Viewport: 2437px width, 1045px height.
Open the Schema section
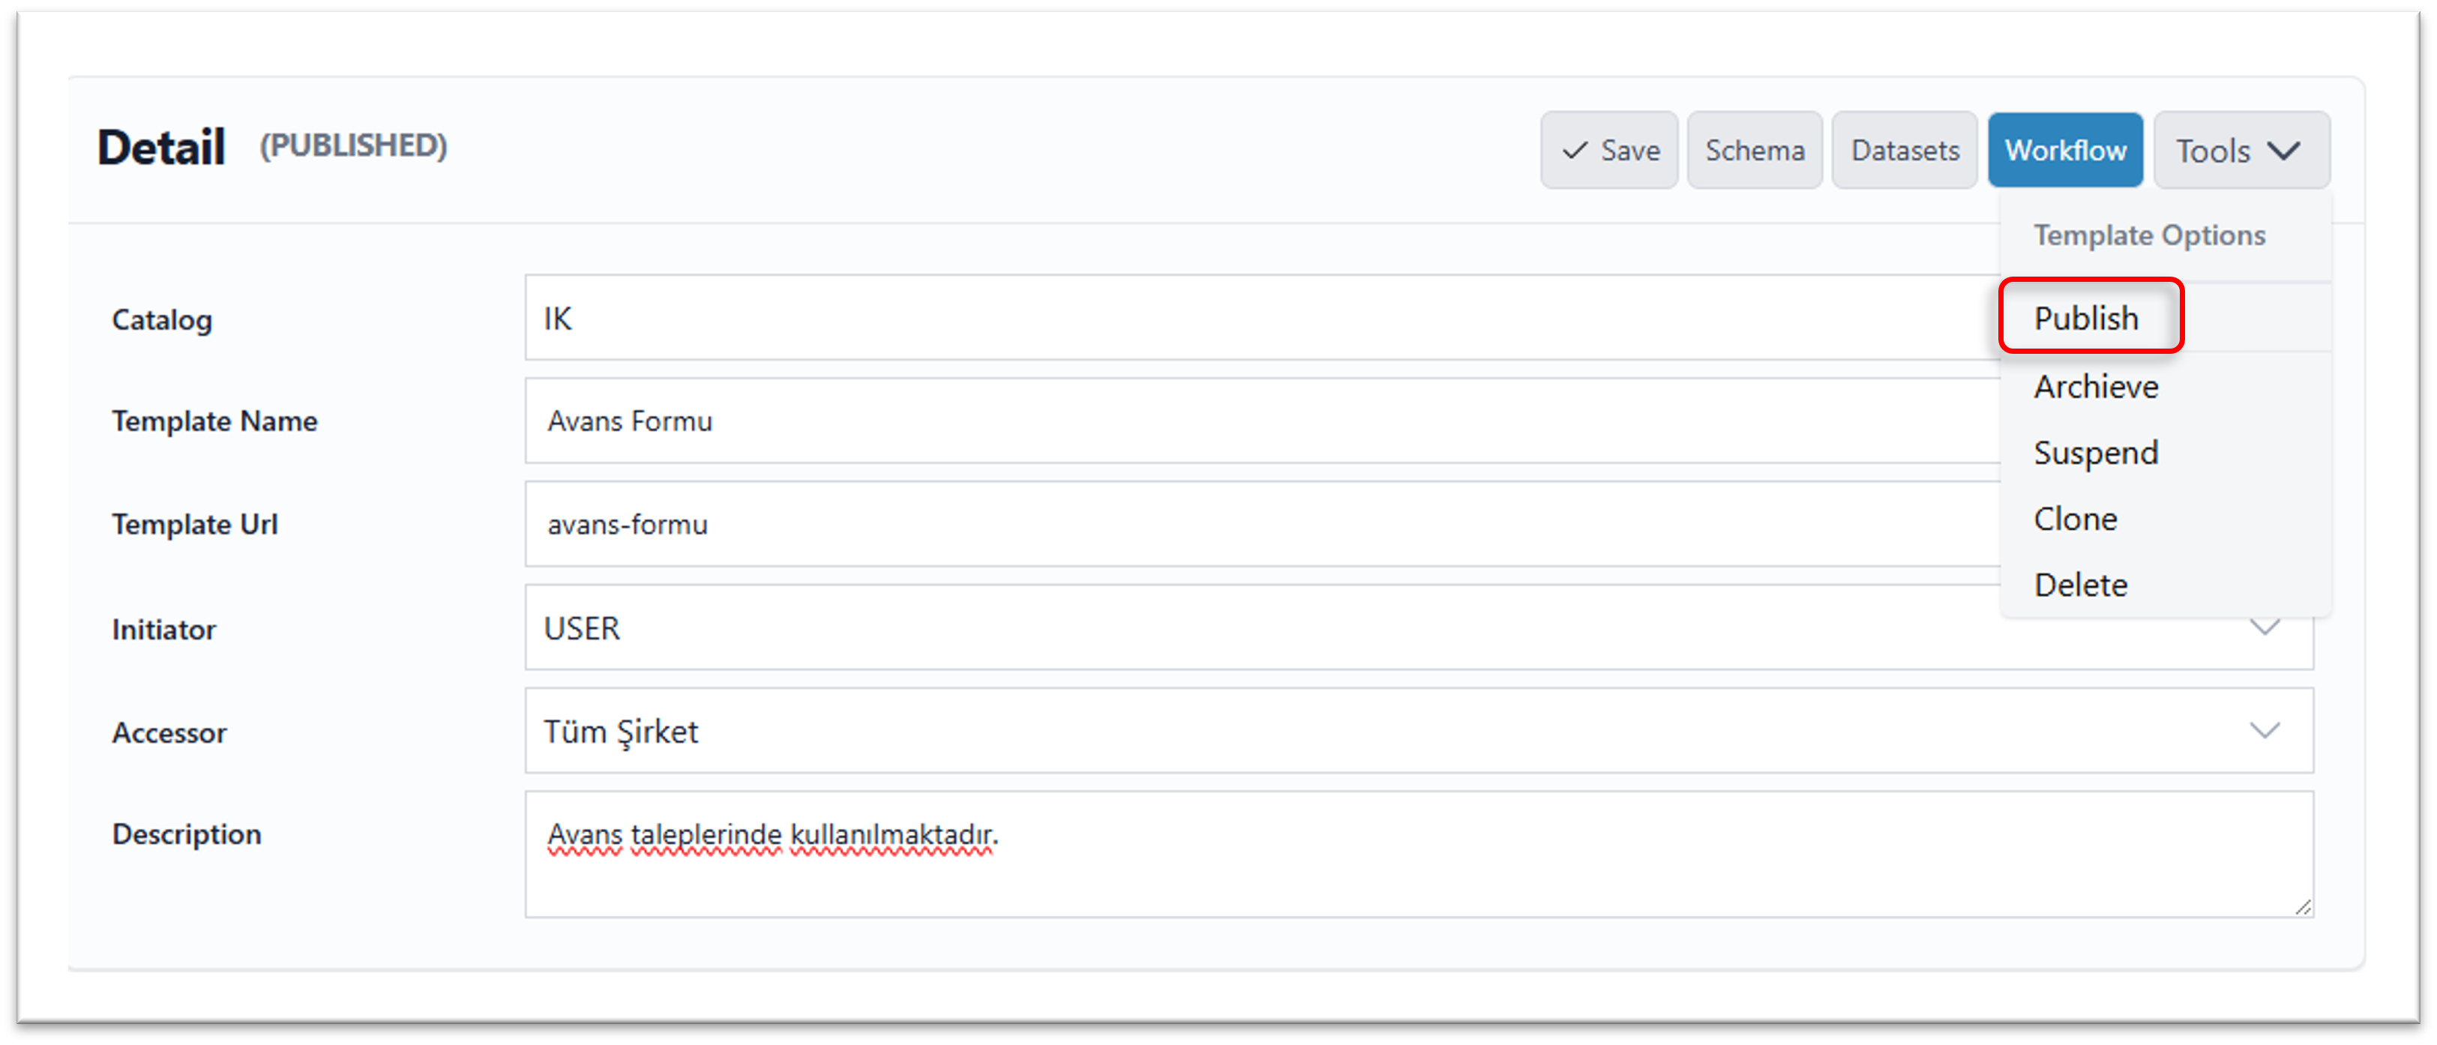click(1754, 151)
